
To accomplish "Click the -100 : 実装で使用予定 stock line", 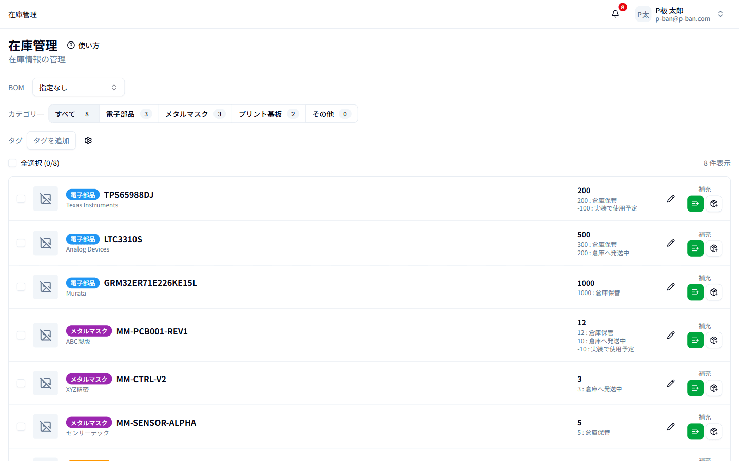I will (x=607, y=208).
